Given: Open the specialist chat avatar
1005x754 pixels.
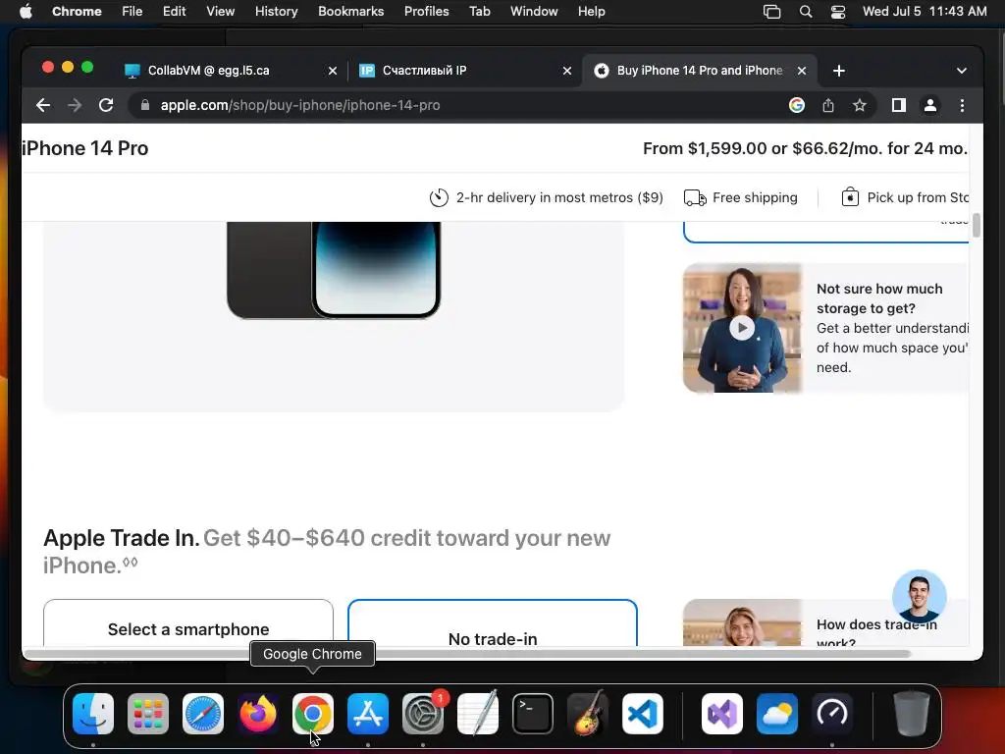Looking at the screenshot, I should [919, 597].
